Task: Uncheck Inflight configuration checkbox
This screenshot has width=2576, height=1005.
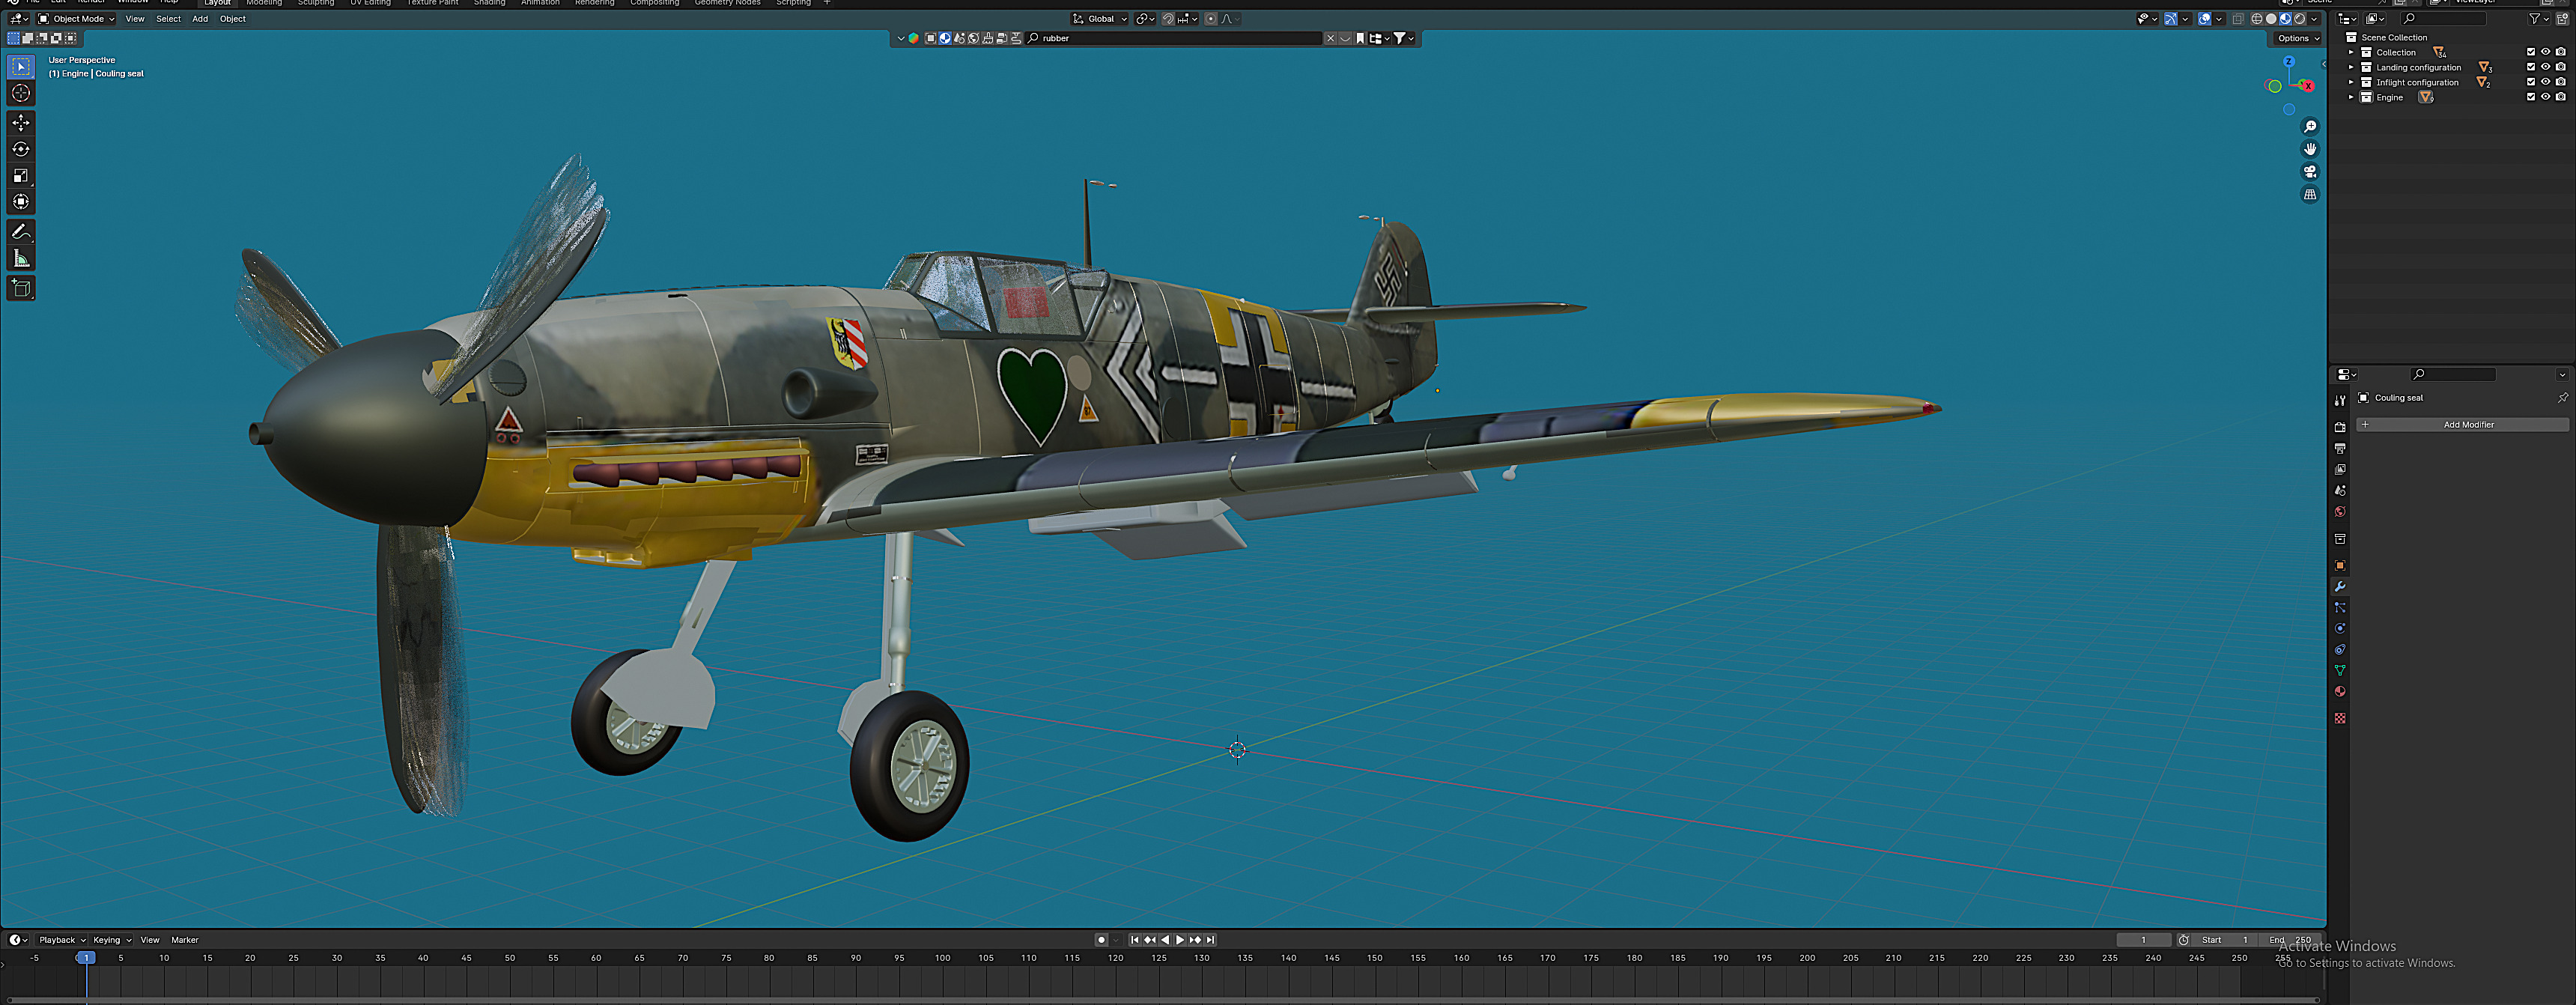Action: point(2531,82)
